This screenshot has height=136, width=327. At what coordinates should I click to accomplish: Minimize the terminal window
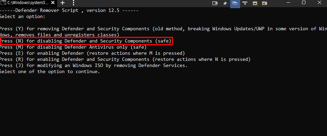pos(289,3)
